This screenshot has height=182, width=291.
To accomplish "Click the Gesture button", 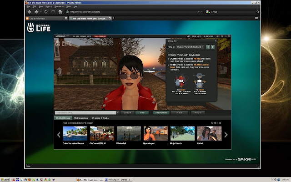I will click(127, 113).
